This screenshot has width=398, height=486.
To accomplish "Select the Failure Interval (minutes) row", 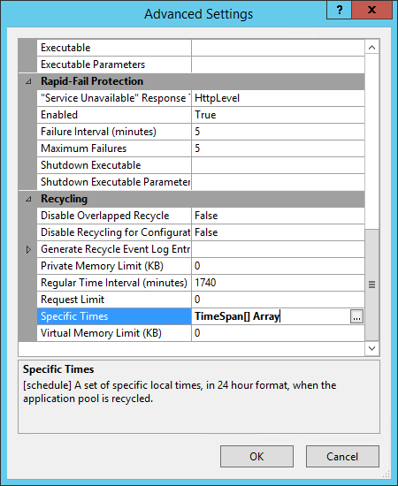I will point(201,132).
